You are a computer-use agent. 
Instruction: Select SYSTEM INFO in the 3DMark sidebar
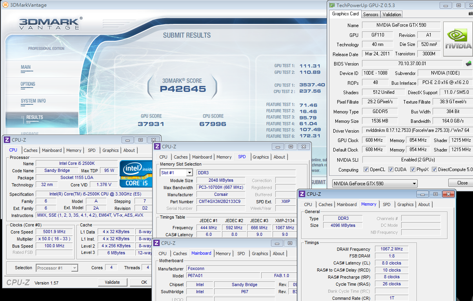click(x=33, y=101)
